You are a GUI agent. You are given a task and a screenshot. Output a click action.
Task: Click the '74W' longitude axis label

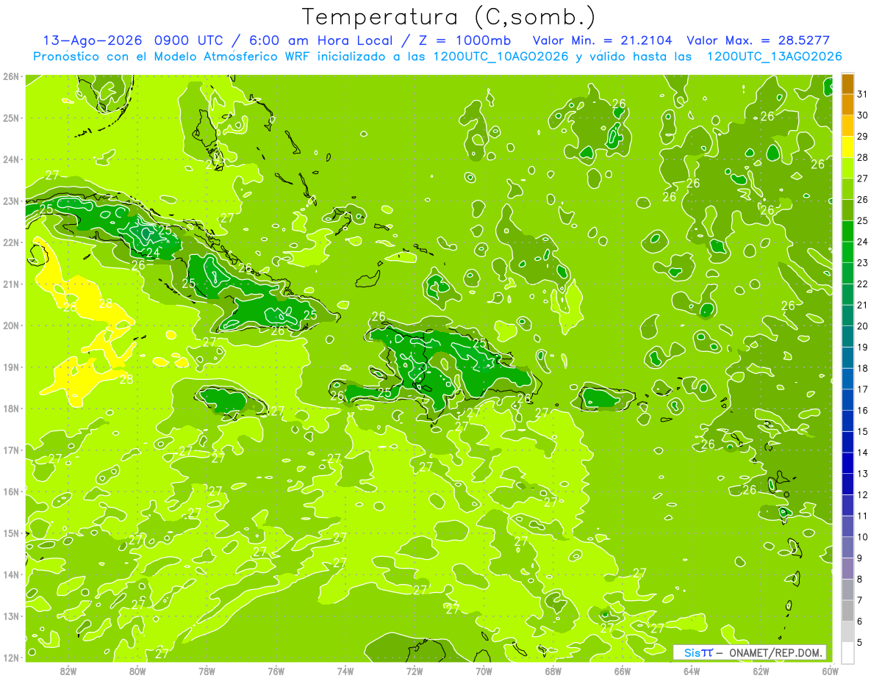point(345,670)
